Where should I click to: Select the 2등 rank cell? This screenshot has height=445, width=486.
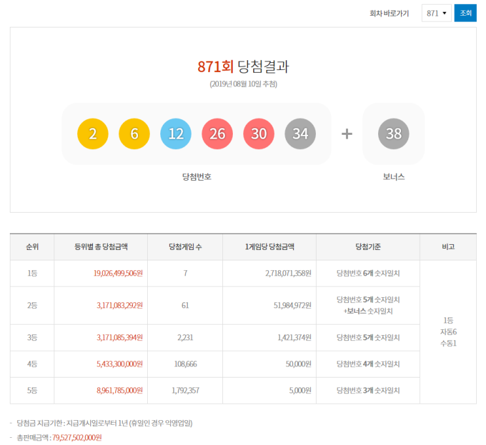coord(32,306)
